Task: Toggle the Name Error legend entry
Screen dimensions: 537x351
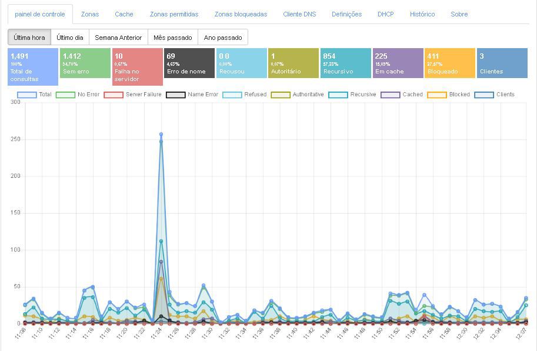Action: point(192,95)
